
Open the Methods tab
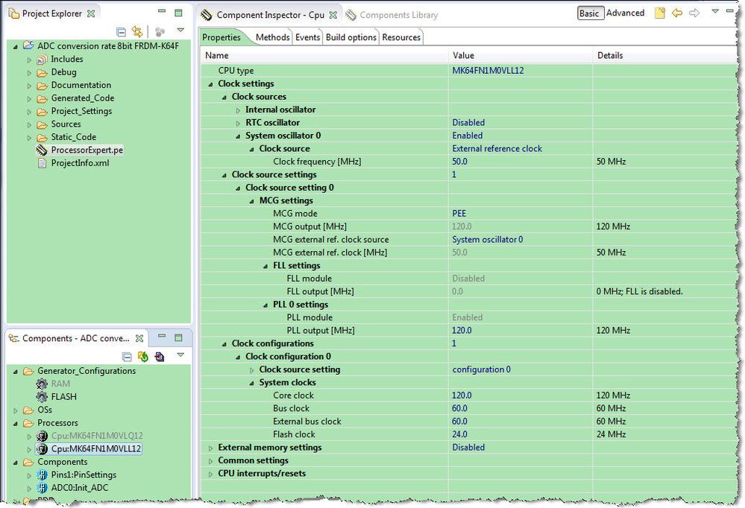272,37
